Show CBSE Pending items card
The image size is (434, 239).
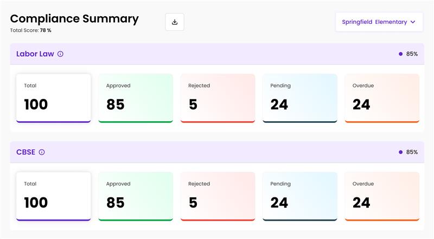pos(300,196)
